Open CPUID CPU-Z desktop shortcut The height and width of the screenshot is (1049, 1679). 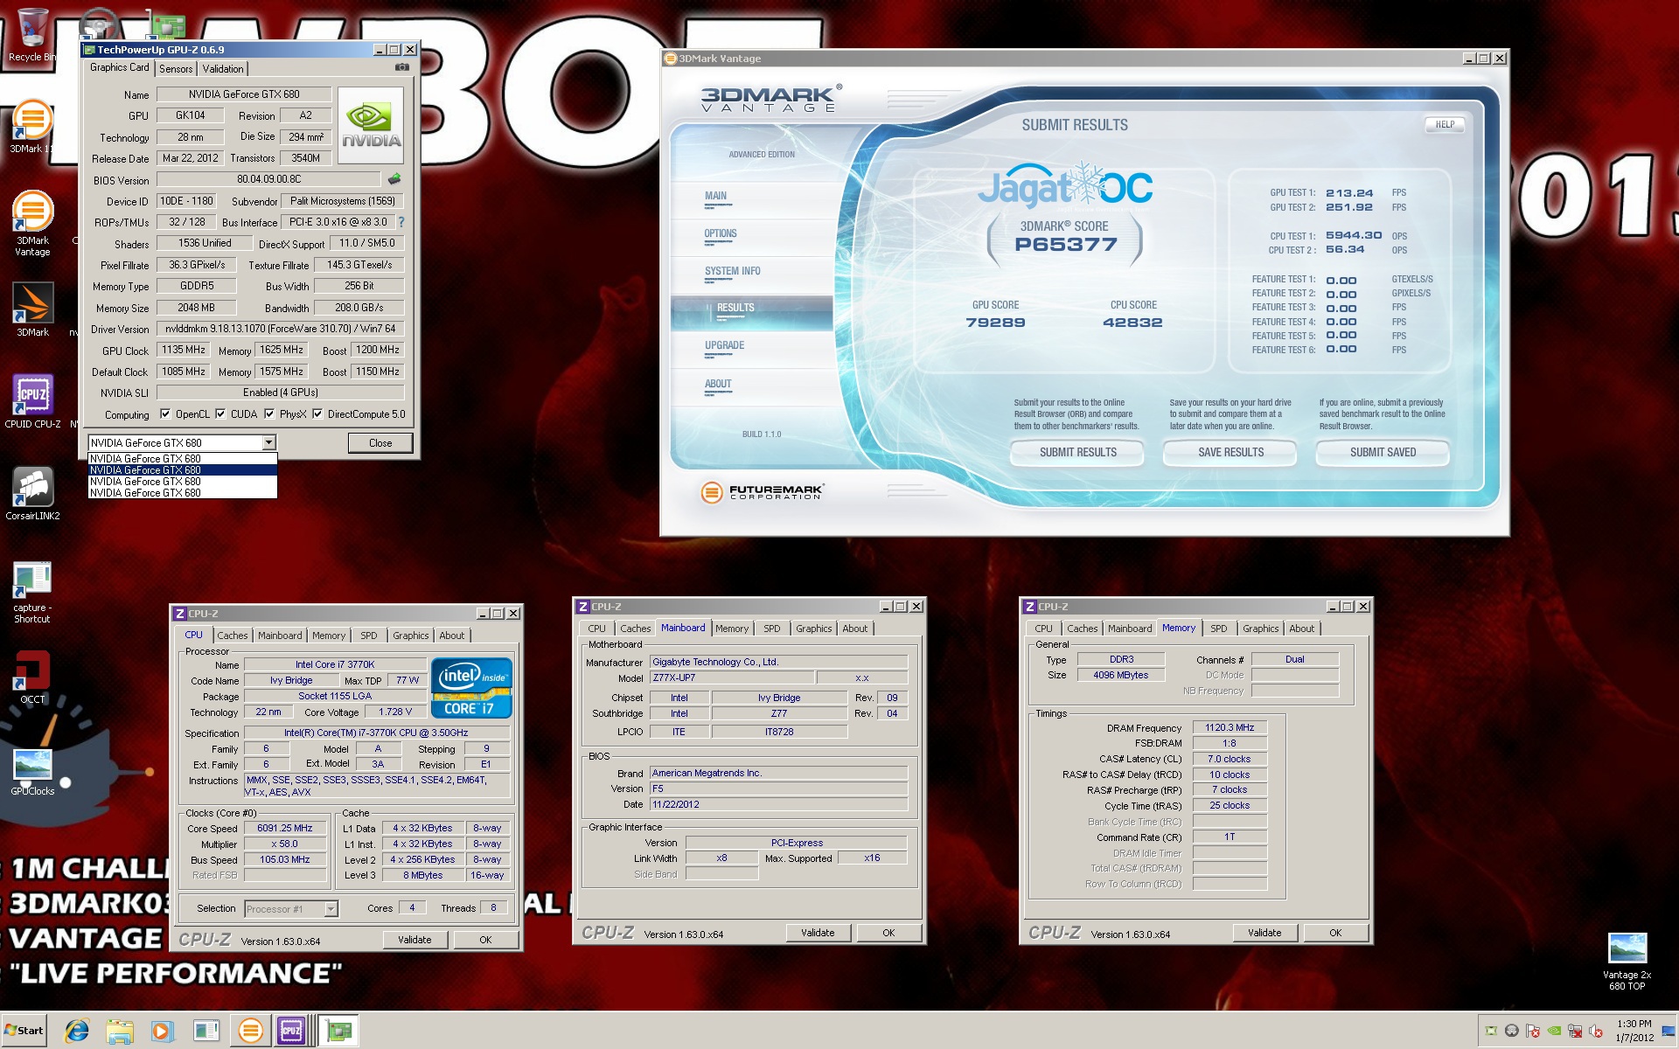click(x=32, y=396)
